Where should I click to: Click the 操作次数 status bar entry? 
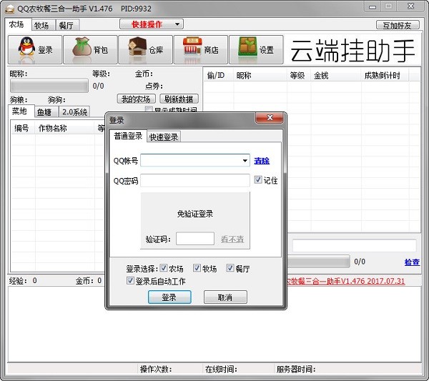tap(169, 370)
